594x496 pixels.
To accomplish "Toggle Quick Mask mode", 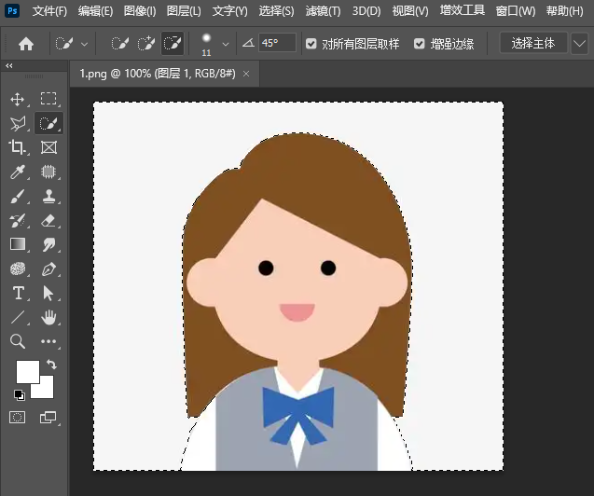I will tap(17, 418).
